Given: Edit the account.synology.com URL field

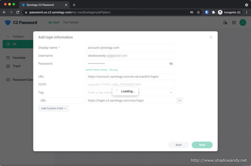Looking at the screenshot, I should 130,77.
